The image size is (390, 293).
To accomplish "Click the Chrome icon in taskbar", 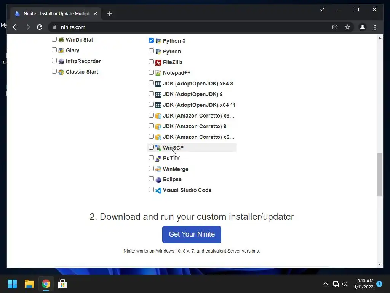I will [46, 284].
